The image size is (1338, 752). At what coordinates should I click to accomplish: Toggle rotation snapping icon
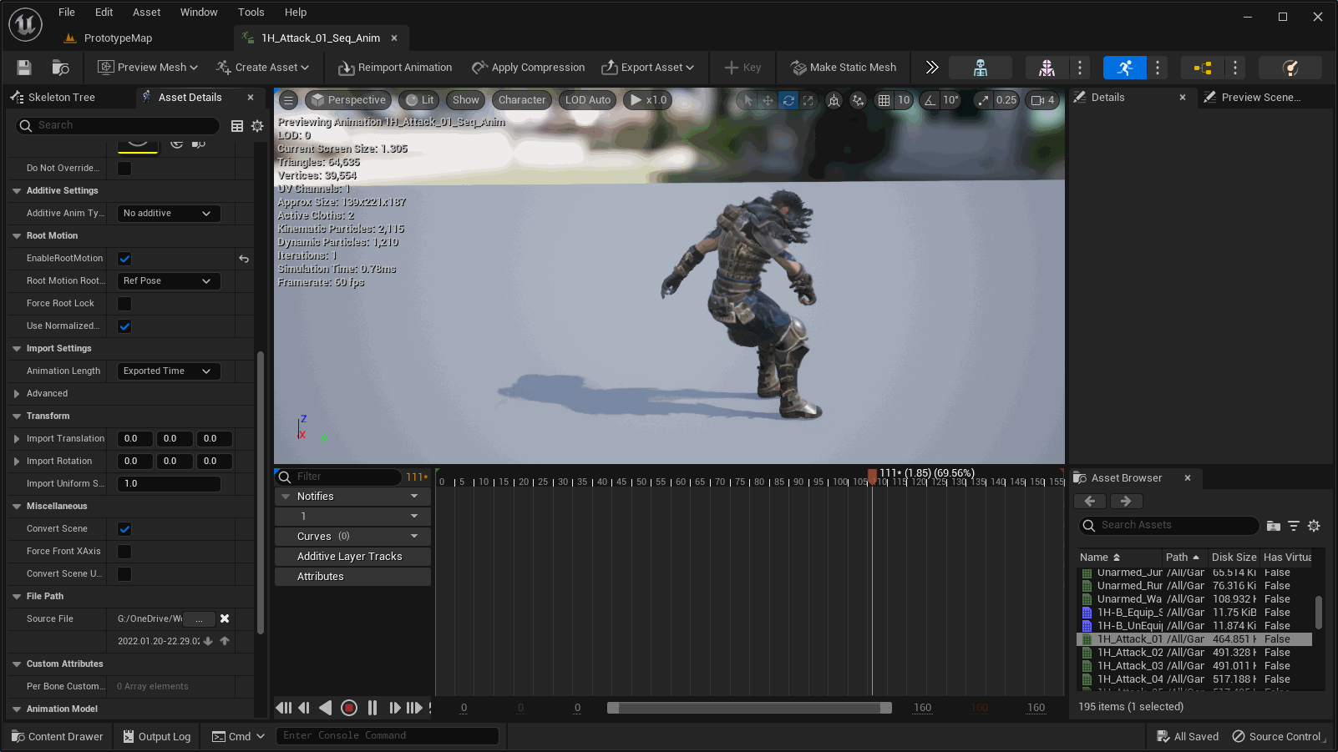pyautogui.click(x=930, y=100)
